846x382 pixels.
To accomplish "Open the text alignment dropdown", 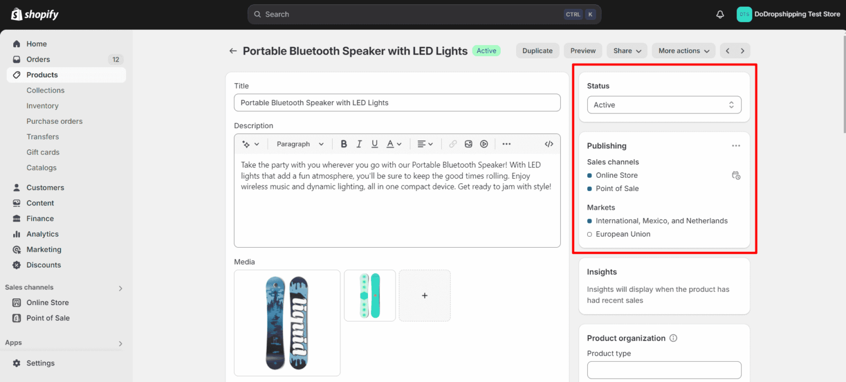I will click(425, 144).
